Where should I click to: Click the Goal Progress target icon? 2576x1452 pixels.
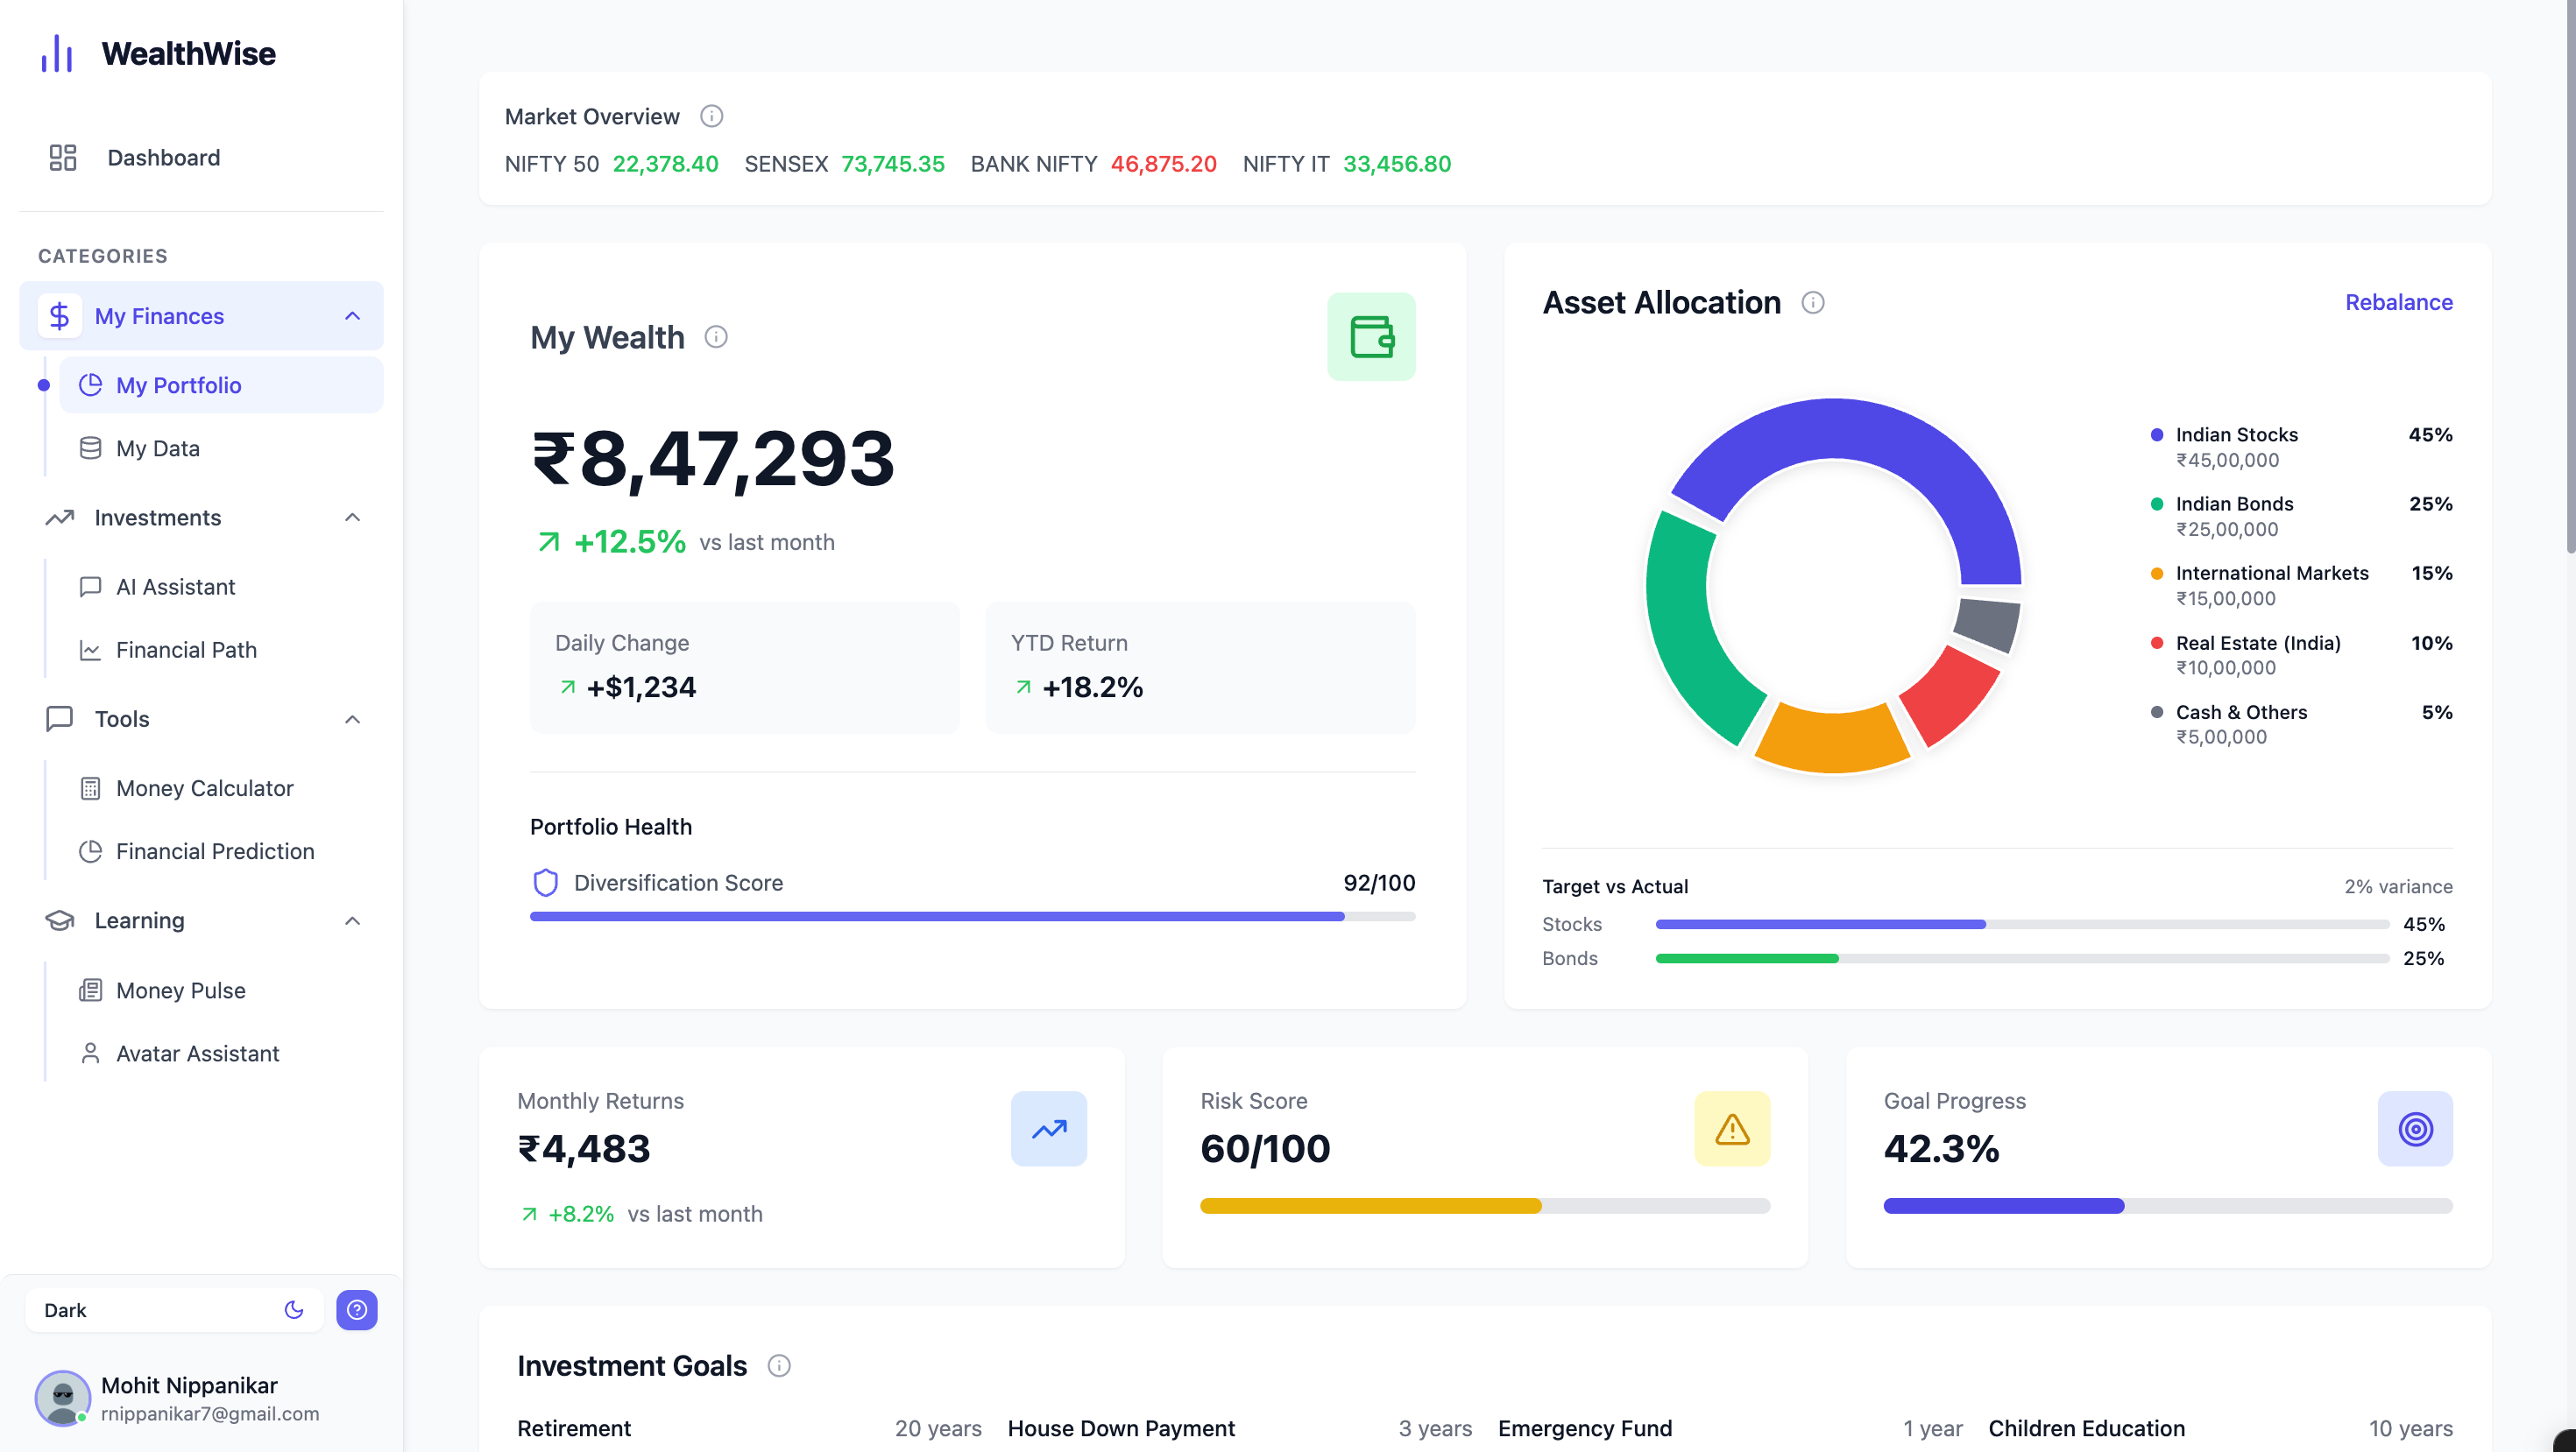pyautogui.click(x=2414, y=1129)
